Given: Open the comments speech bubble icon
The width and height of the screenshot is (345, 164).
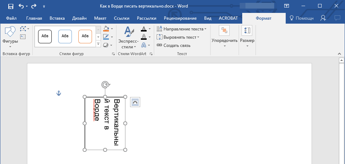Looking at the screenshot, I should (337, 18).
